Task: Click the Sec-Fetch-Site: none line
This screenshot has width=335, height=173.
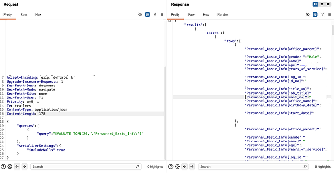Action: click(27, 94)
